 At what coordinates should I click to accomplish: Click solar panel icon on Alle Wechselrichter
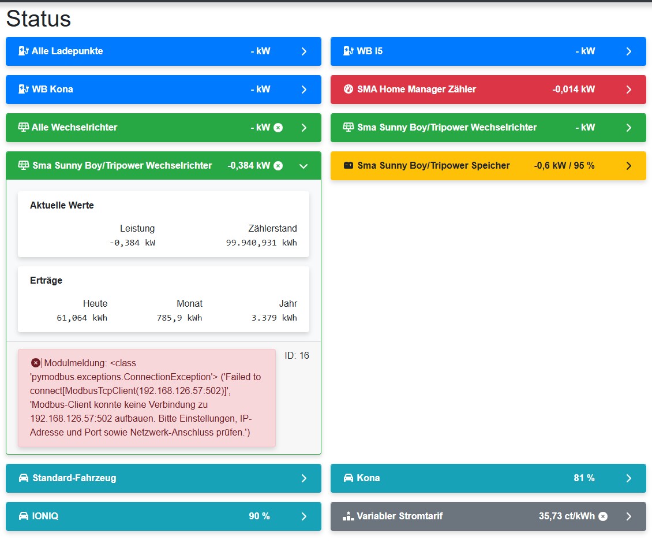(x=24, y=128)
